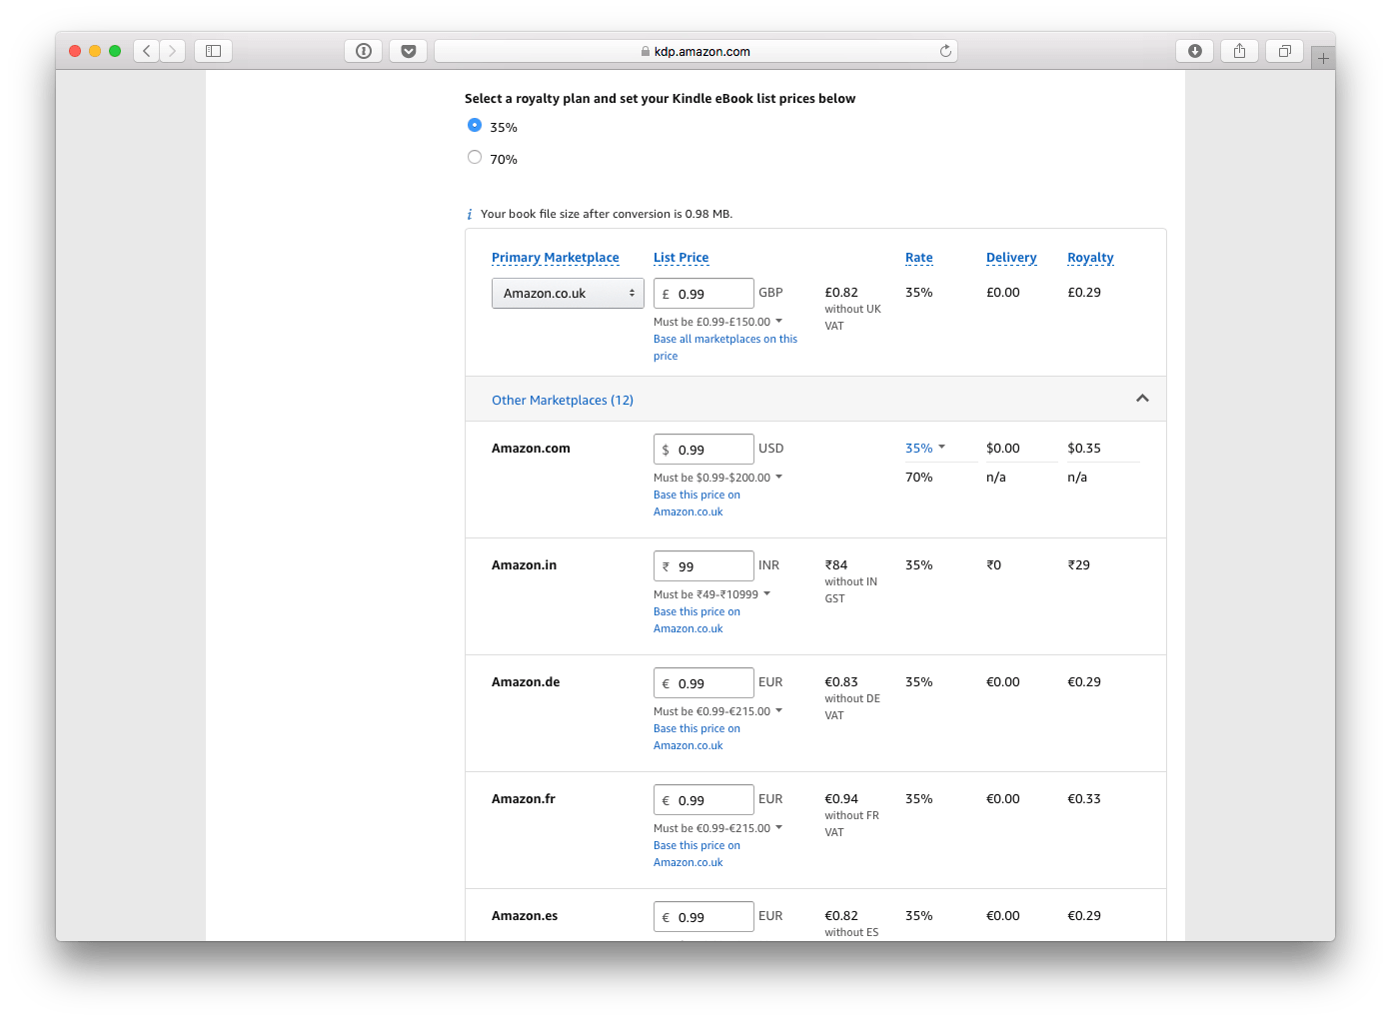Viewport: 1391px width, 1021px height.
Task: Click the Amazon.in row label
Action: click(x=524, y=565)
